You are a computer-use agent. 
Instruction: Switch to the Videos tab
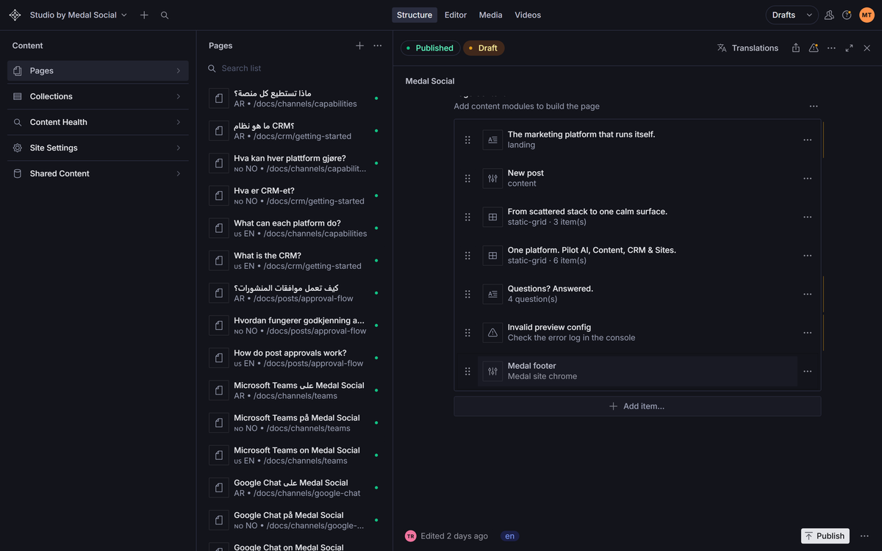coord(528,15)
